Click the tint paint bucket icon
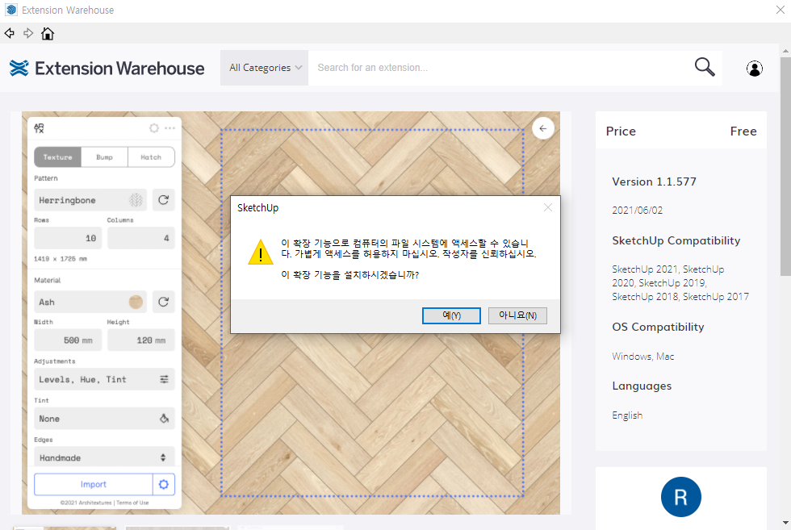Image resolution: width=791 pixels, height=530 pixels. [x=164, y=419]
